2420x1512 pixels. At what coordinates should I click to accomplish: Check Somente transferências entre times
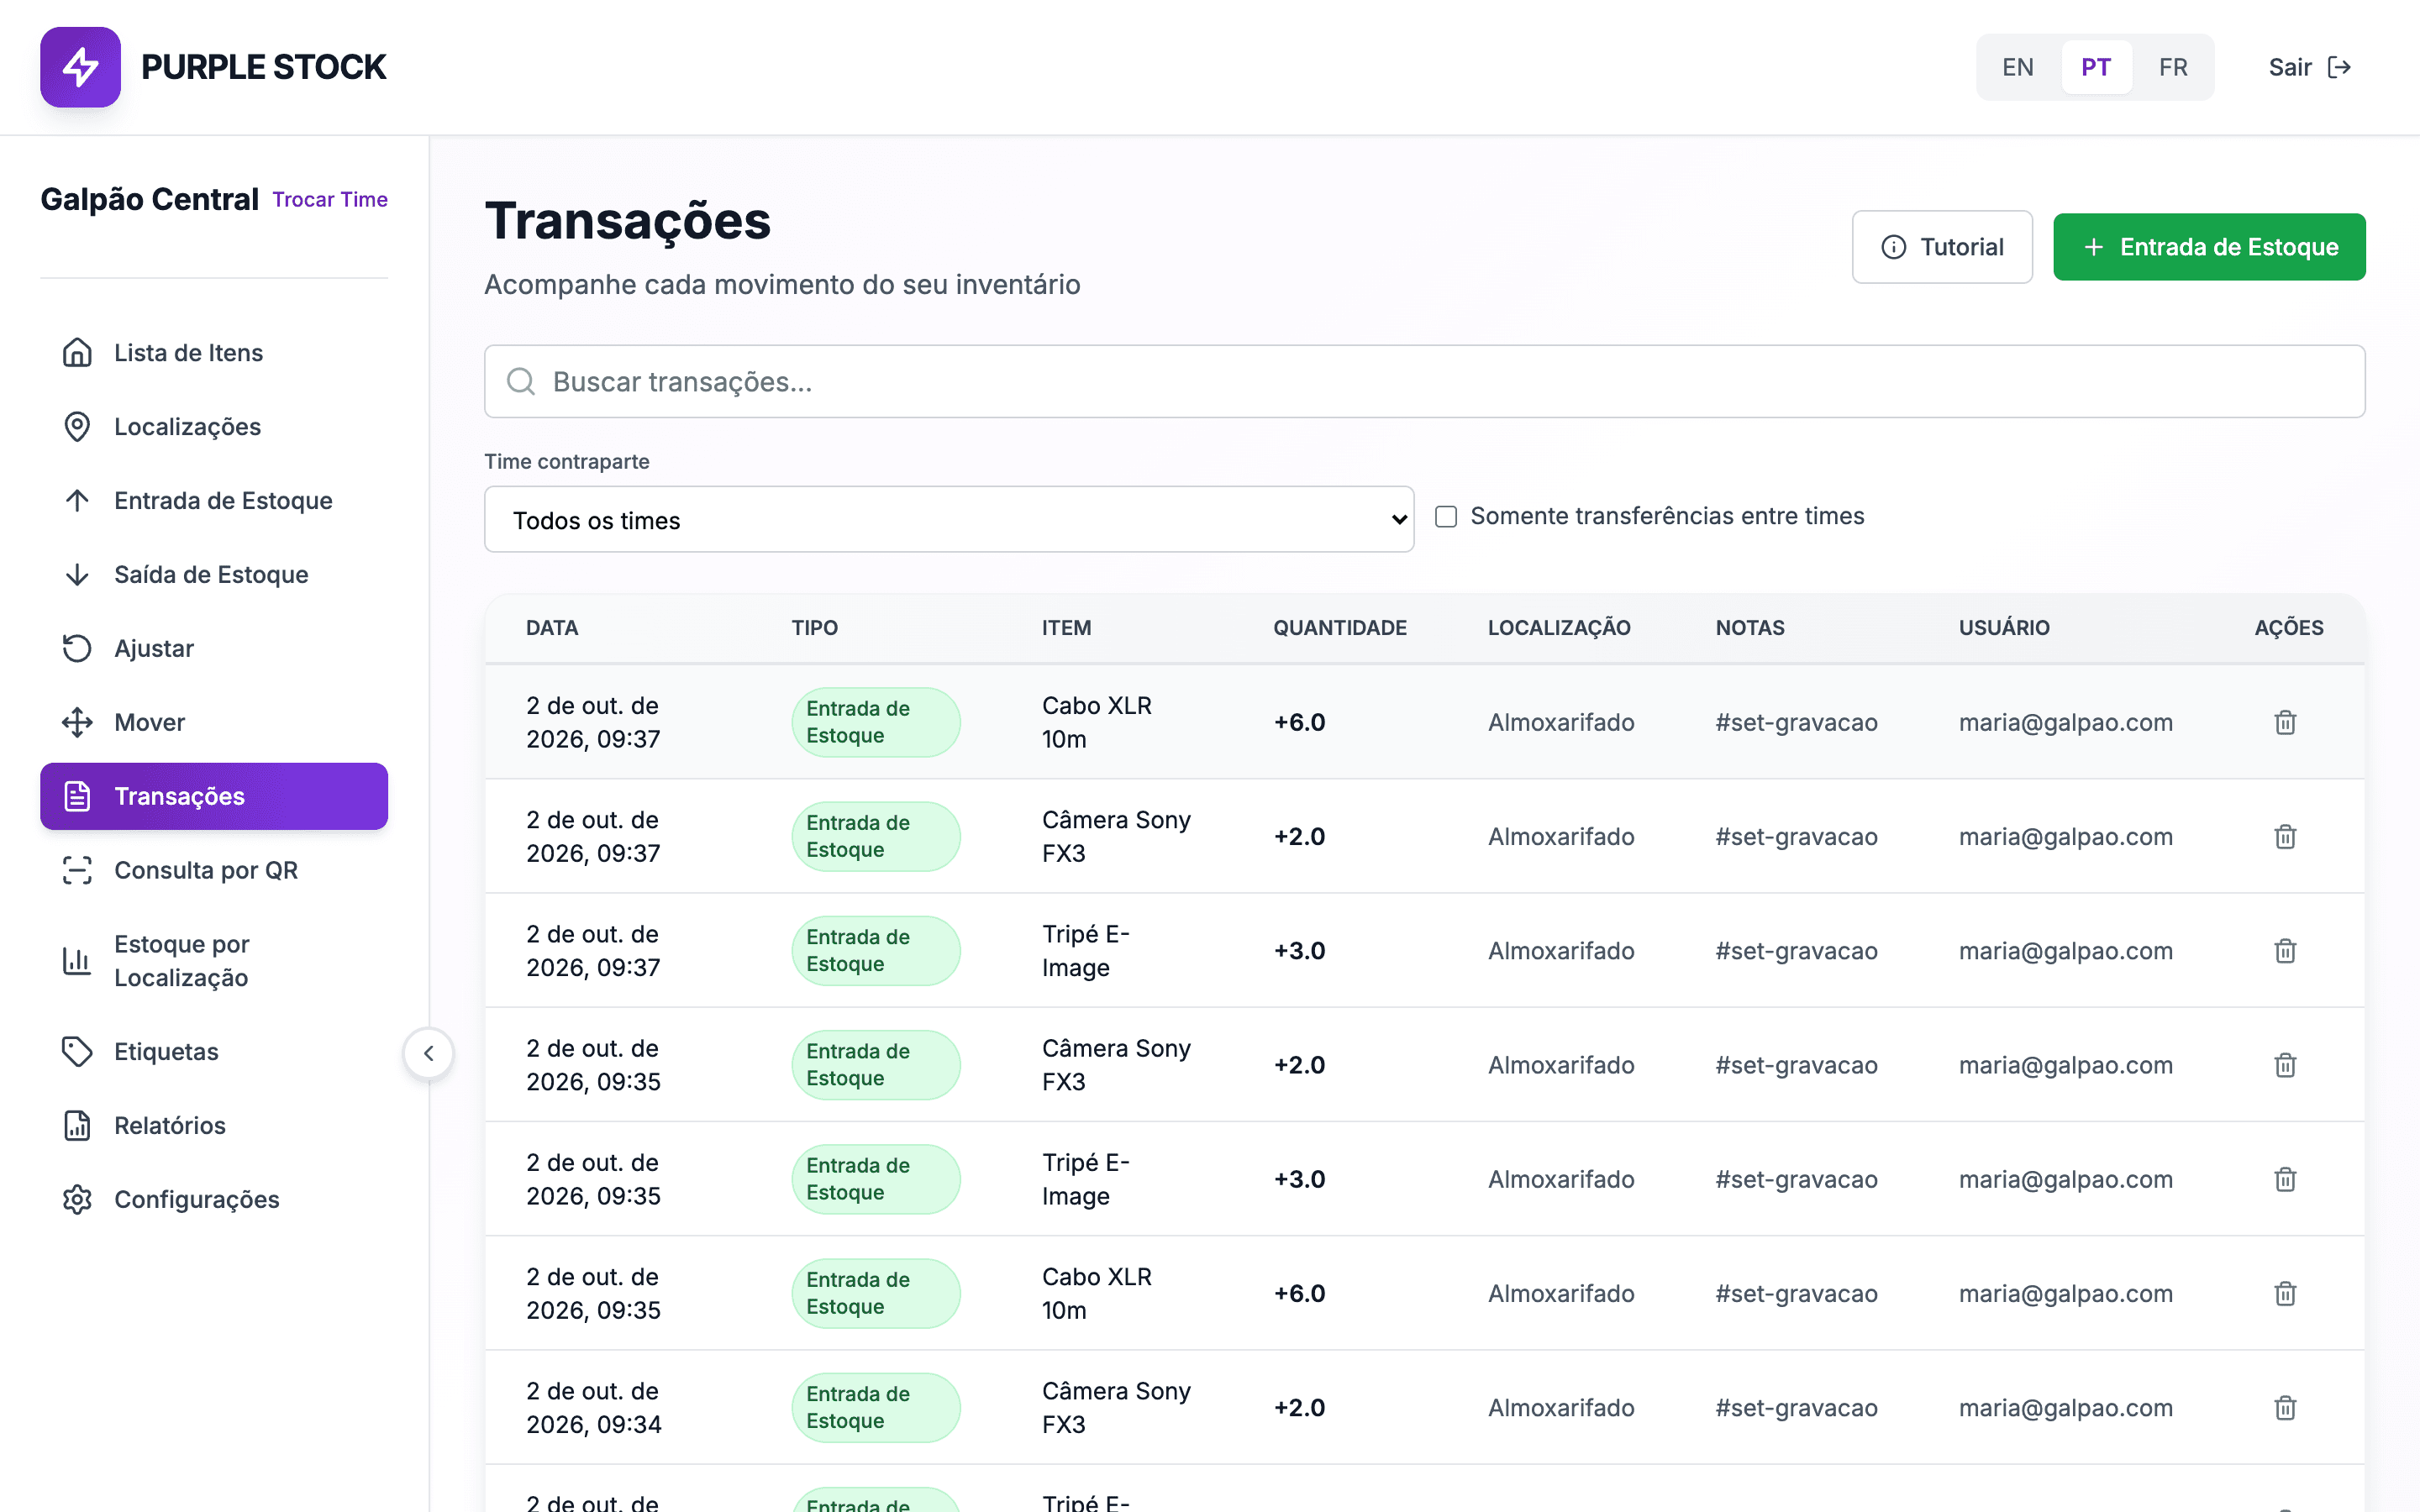[x=1446, y=517]
